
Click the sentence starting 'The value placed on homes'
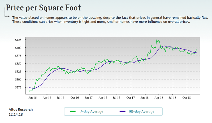click(x=110, y=18)
